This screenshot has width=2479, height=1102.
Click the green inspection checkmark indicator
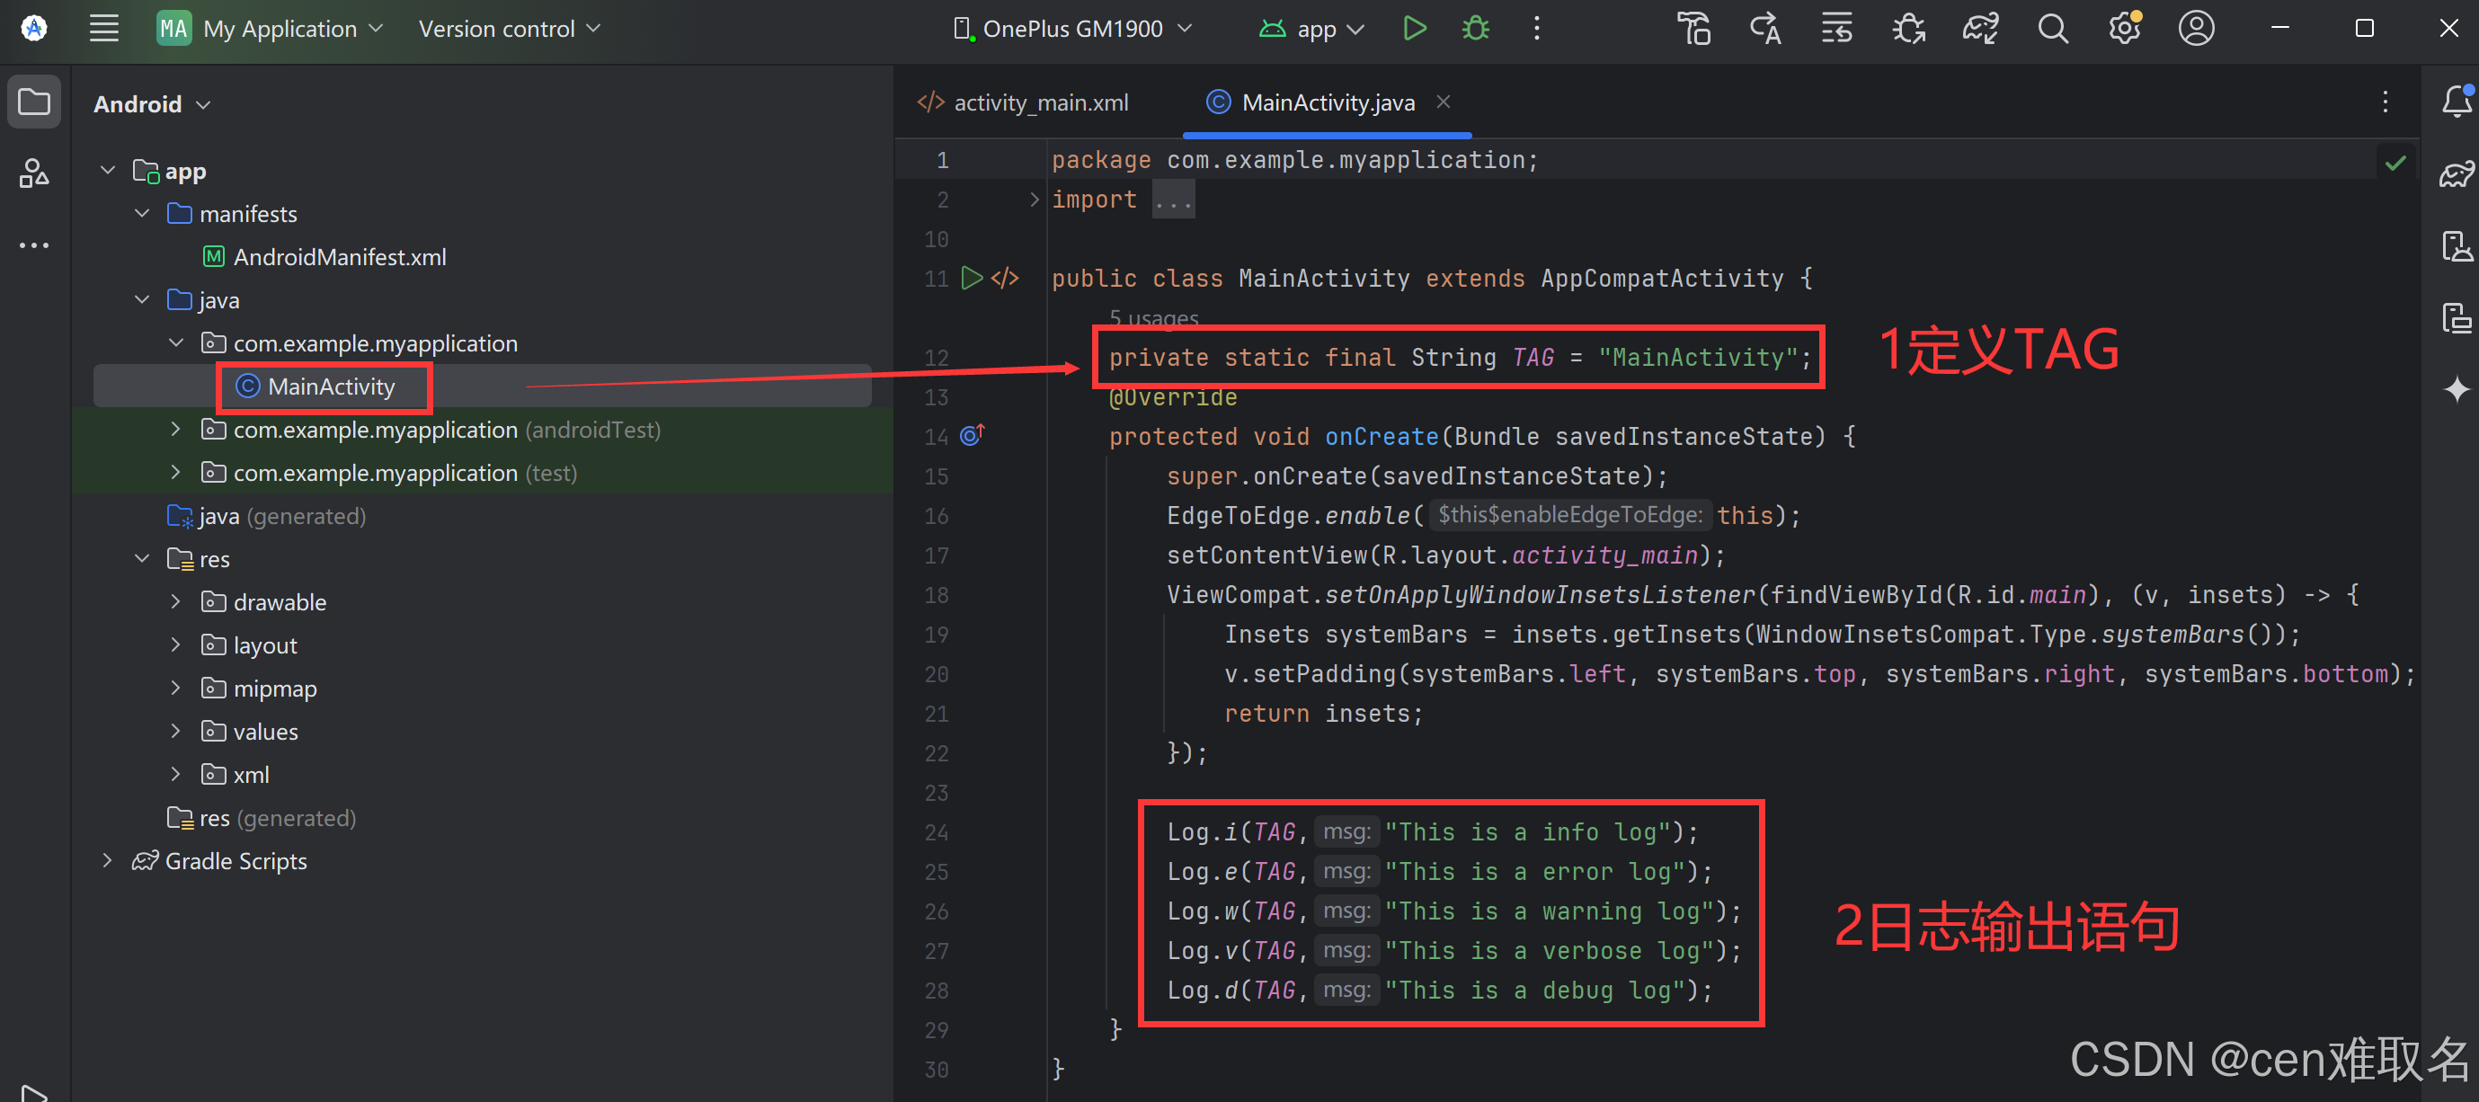[x=2395, y=163]
